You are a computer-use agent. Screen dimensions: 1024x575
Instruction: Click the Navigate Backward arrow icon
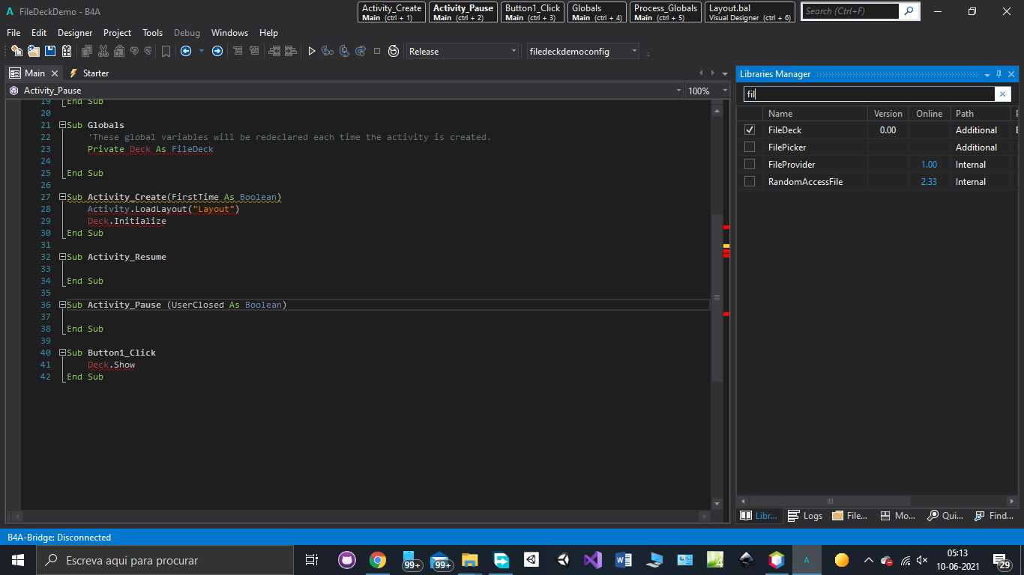(x=186, y=51)
